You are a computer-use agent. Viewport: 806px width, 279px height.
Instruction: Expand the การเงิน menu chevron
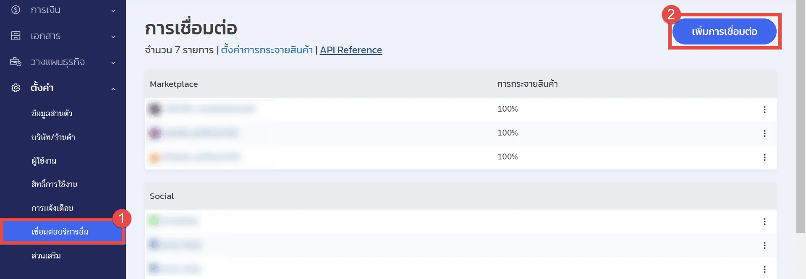[x=113, y=11]
